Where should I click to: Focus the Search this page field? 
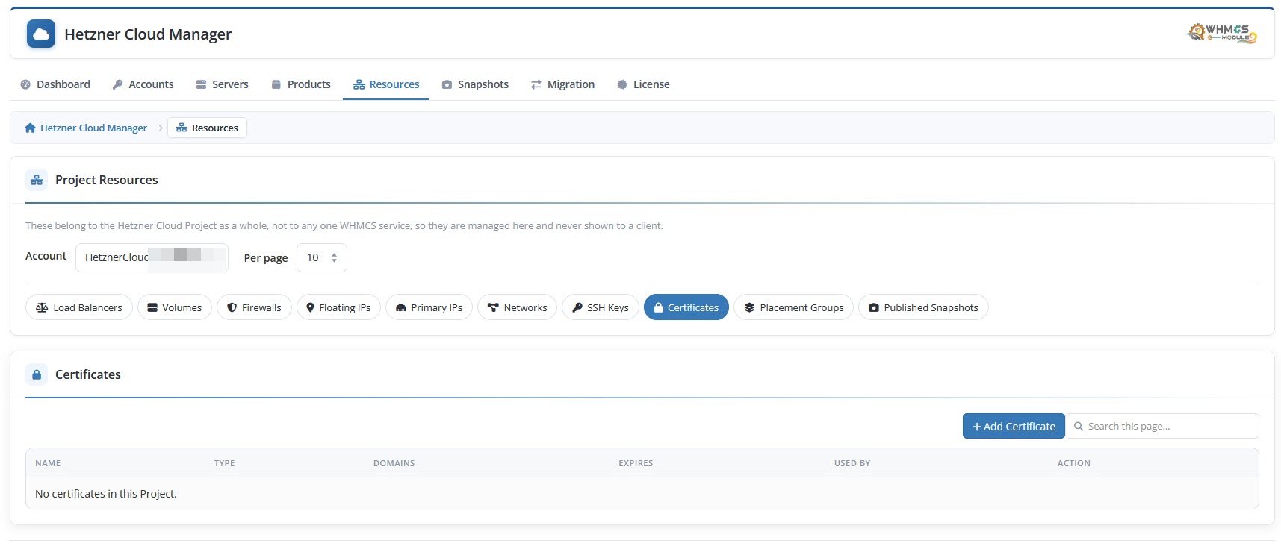point(1162,426)
